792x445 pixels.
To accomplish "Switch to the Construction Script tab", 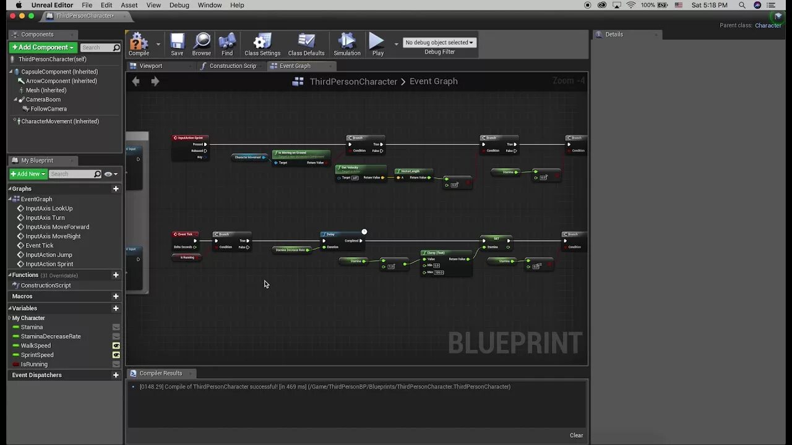I will point(232,66).
